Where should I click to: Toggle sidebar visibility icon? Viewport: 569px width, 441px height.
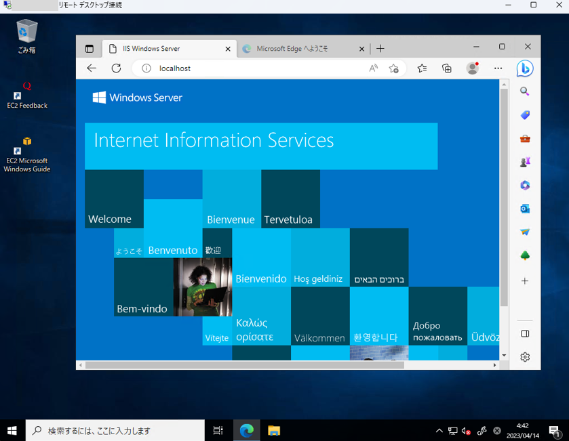[525, 334]
